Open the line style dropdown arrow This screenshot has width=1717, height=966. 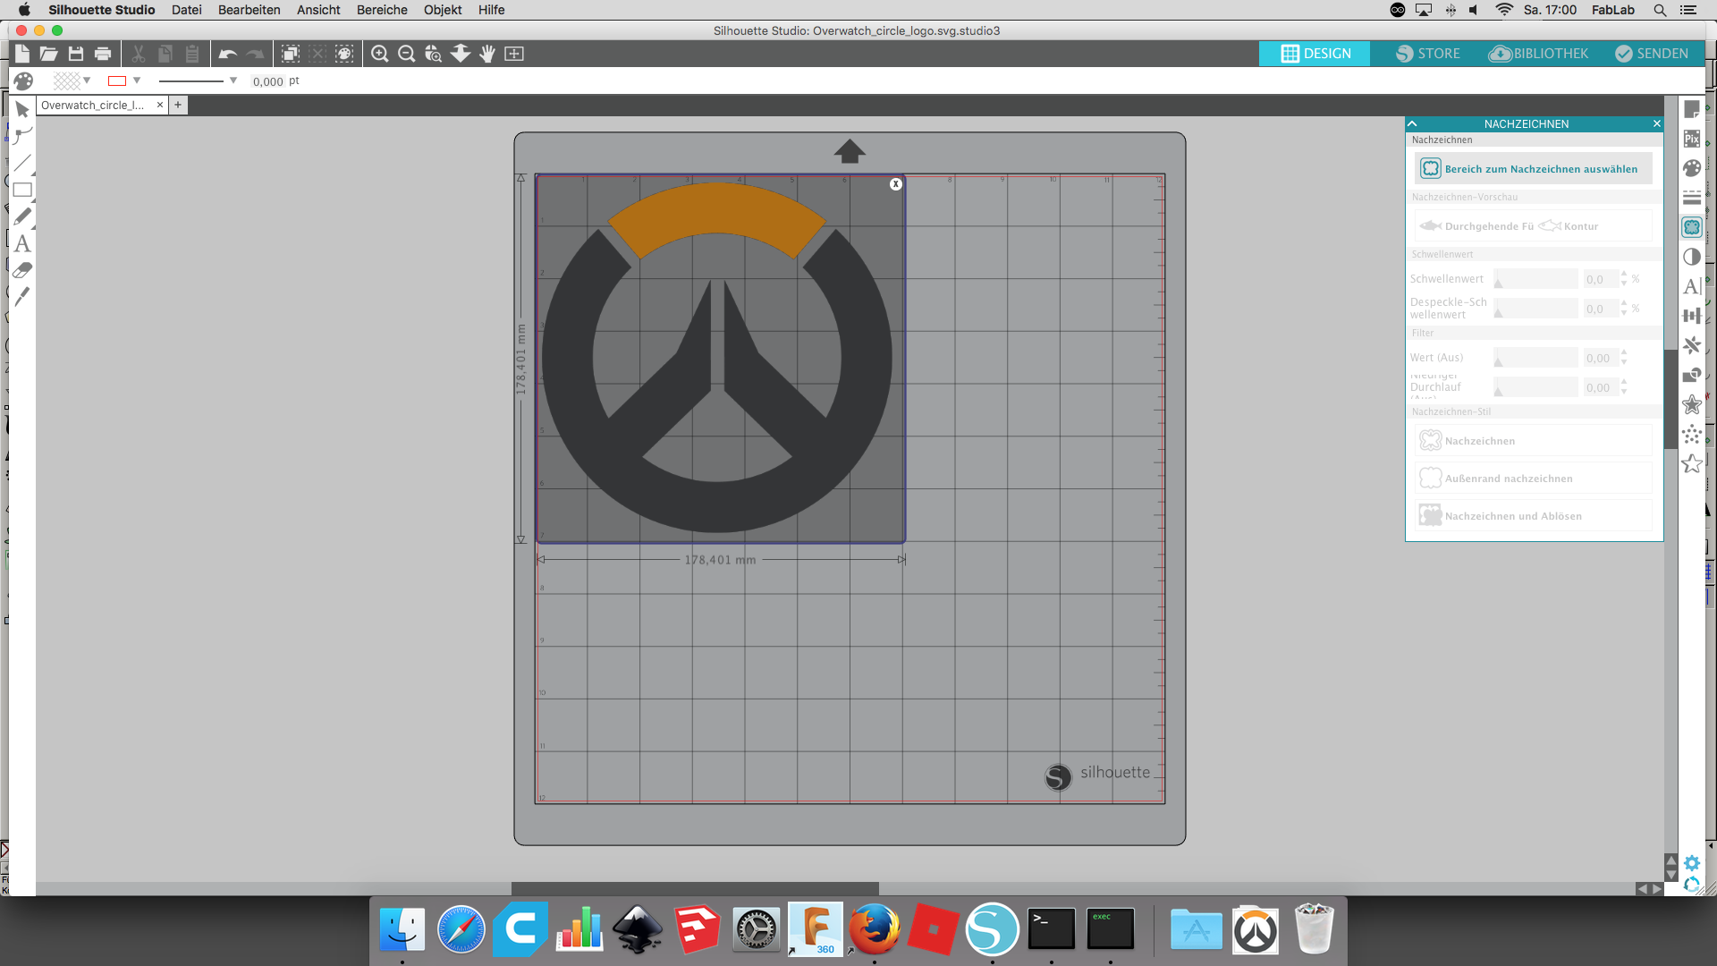click(233, 80)
